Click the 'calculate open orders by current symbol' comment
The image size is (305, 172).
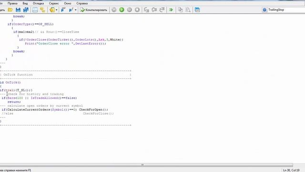click(45, 106)
